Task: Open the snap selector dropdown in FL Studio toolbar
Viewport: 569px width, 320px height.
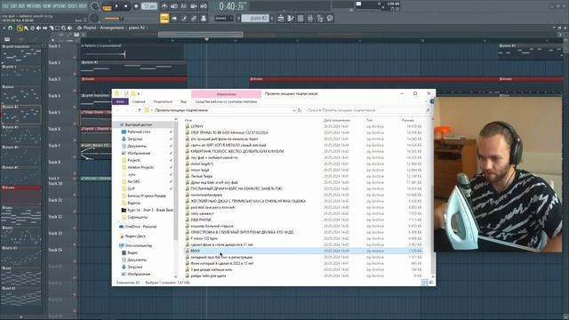Action: (223, 18)
